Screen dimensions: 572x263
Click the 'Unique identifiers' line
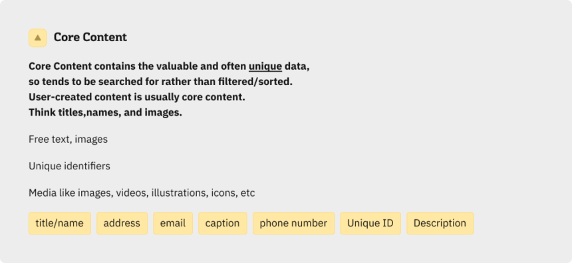[69, 167]
